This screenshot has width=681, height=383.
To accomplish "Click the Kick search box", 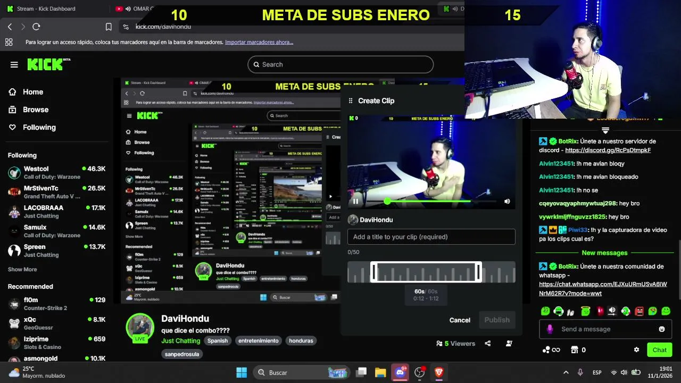I will tap(340, 64).
